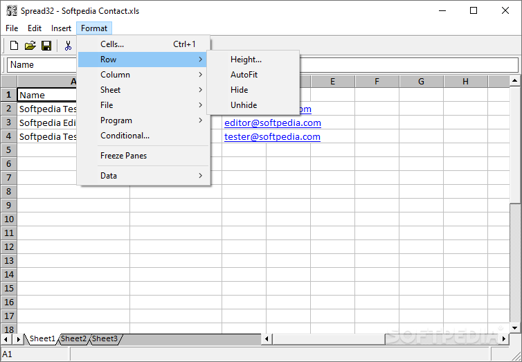Image resolution: width=522 pixels, height=362 pixels.
Task: Choose Height... in the Row submenu
Action: (x=253, y=60)
